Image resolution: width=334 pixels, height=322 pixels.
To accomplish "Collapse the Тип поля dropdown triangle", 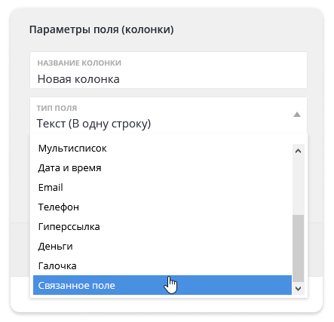I will pyautogui.click(x=297, y=115).
